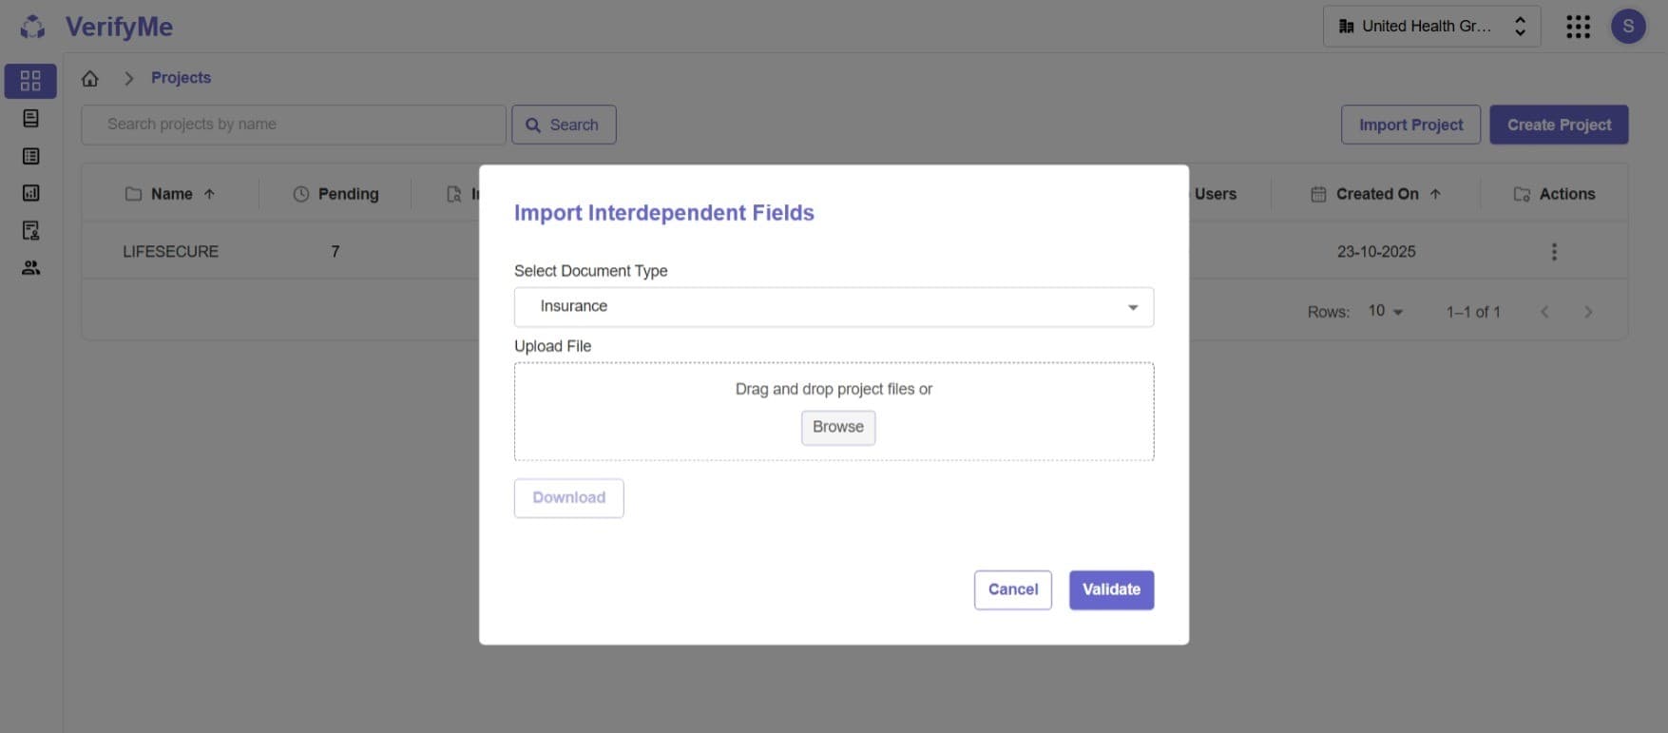Open the LIFESECURE row actions menu
The width and height of the screenshot is (1668, 733).
point(1554,252)
